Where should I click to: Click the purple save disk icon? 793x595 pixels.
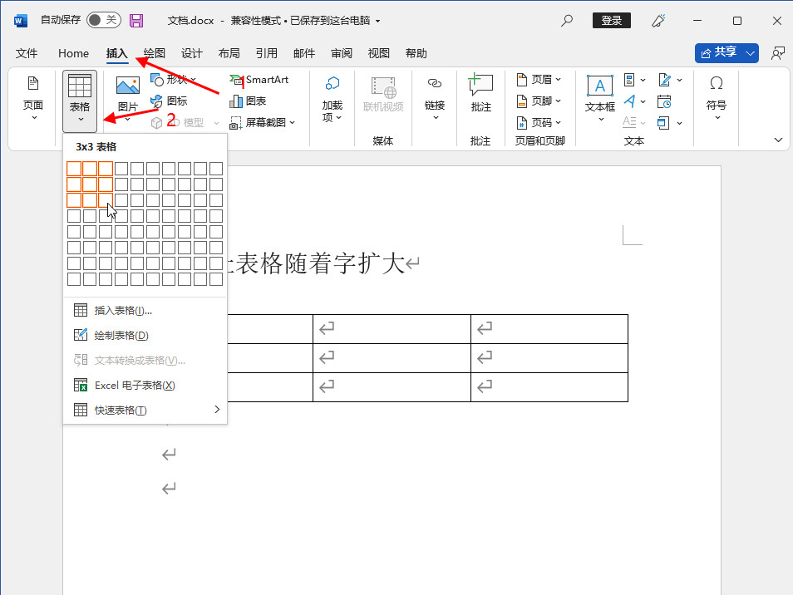tap(136, 21)
